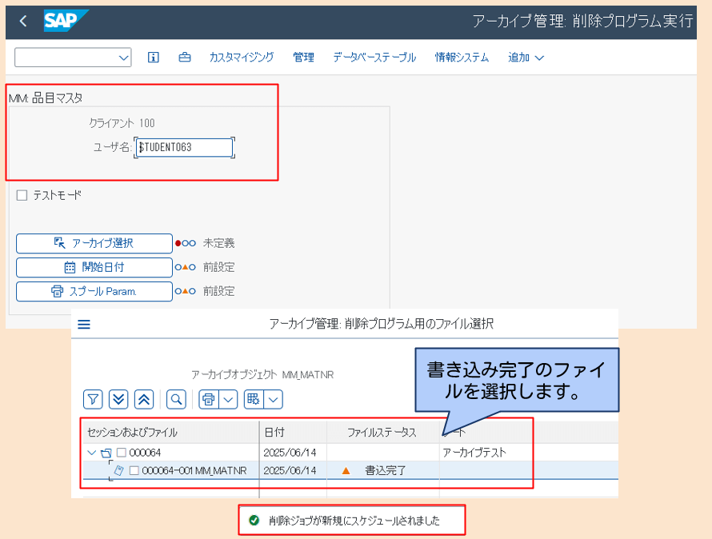Collapse session 000064 tree node
The width and height of the screenshot is (712, 539).
pos(92,453)
